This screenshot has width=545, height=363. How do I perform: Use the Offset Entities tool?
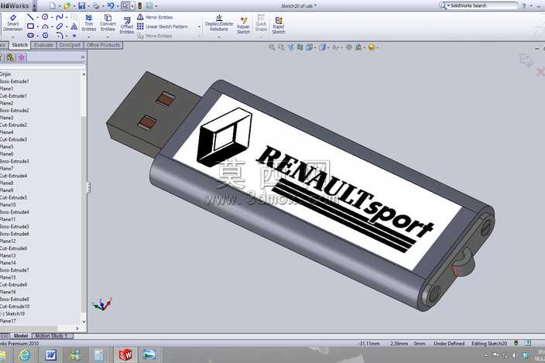point(127,26)
